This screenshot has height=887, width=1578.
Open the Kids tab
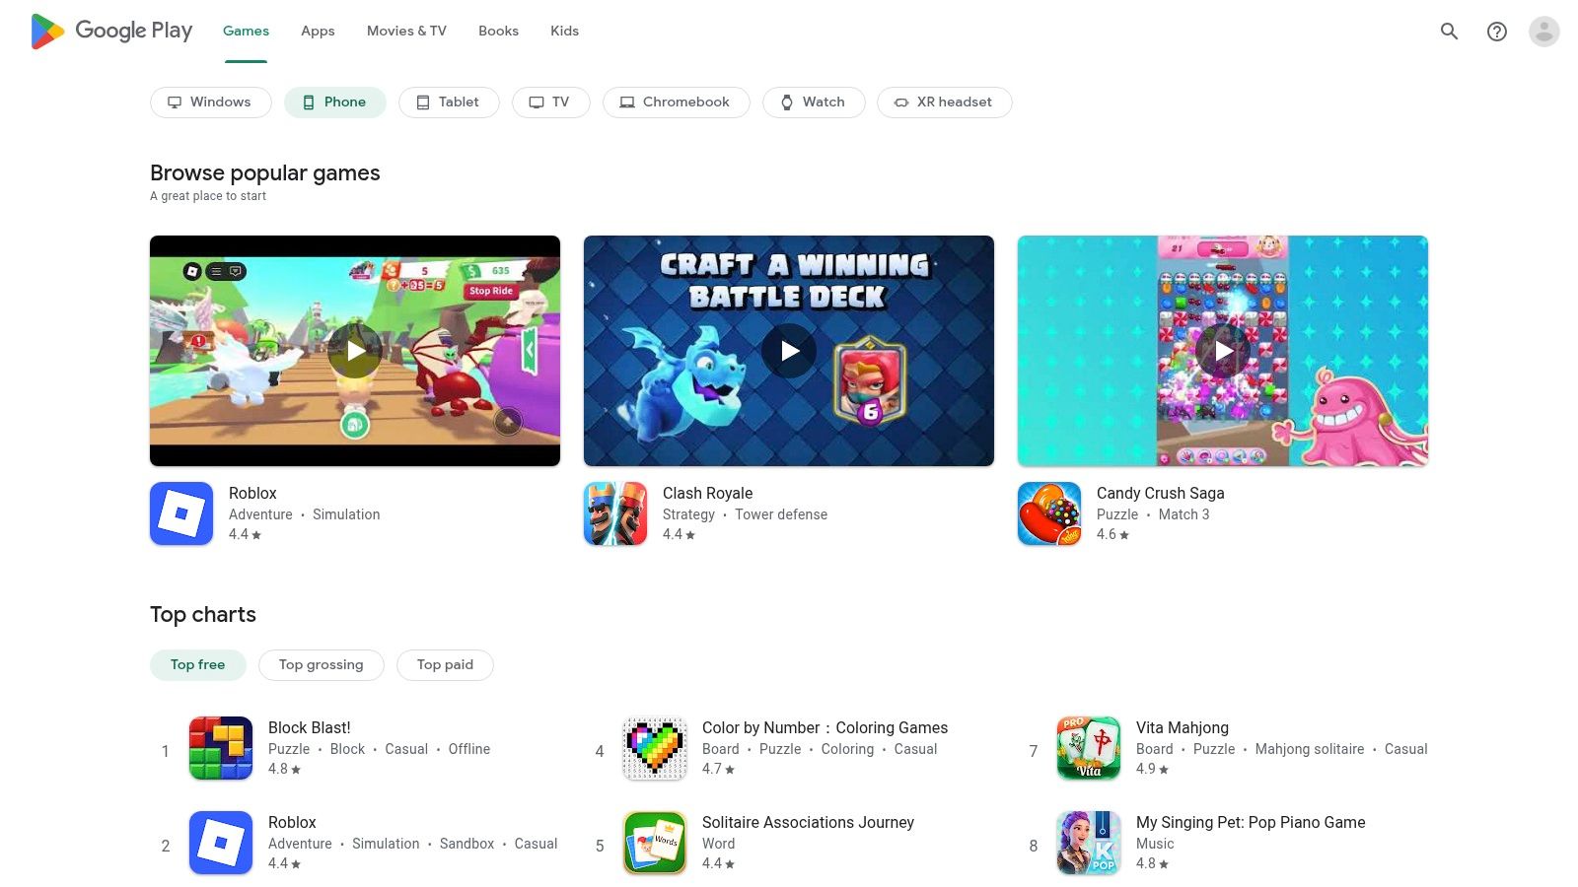pos(564,32)
